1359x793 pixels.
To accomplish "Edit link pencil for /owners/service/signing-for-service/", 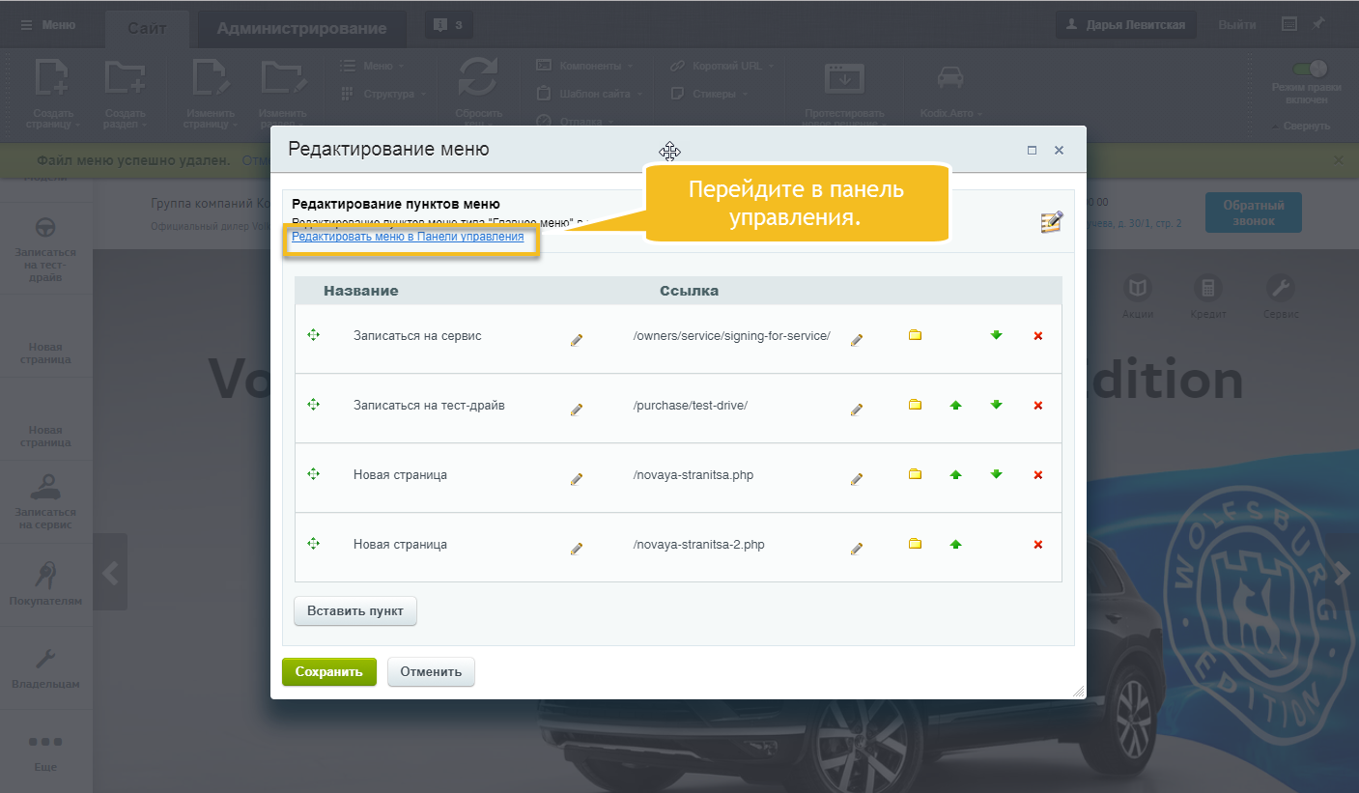I will pyautogui.click(x=856, y=340).
